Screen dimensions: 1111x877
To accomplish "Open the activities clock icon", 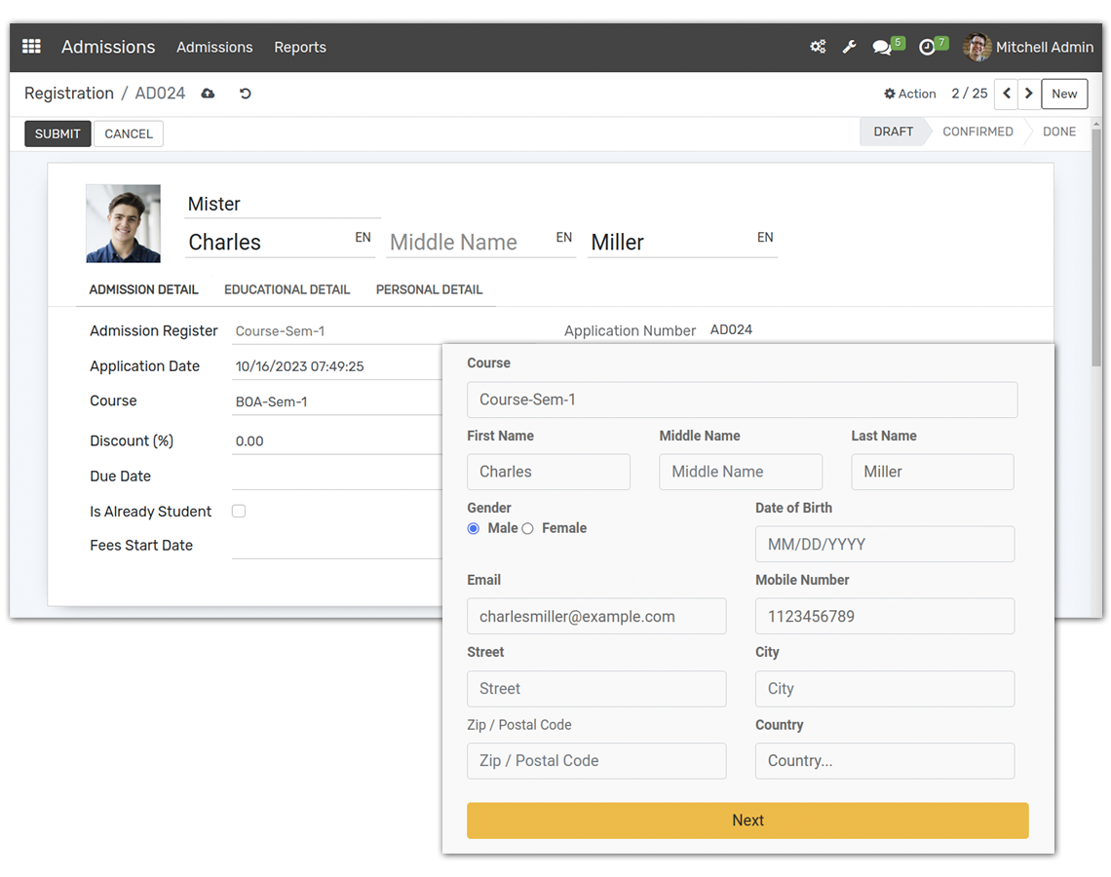I will point(928,48).
